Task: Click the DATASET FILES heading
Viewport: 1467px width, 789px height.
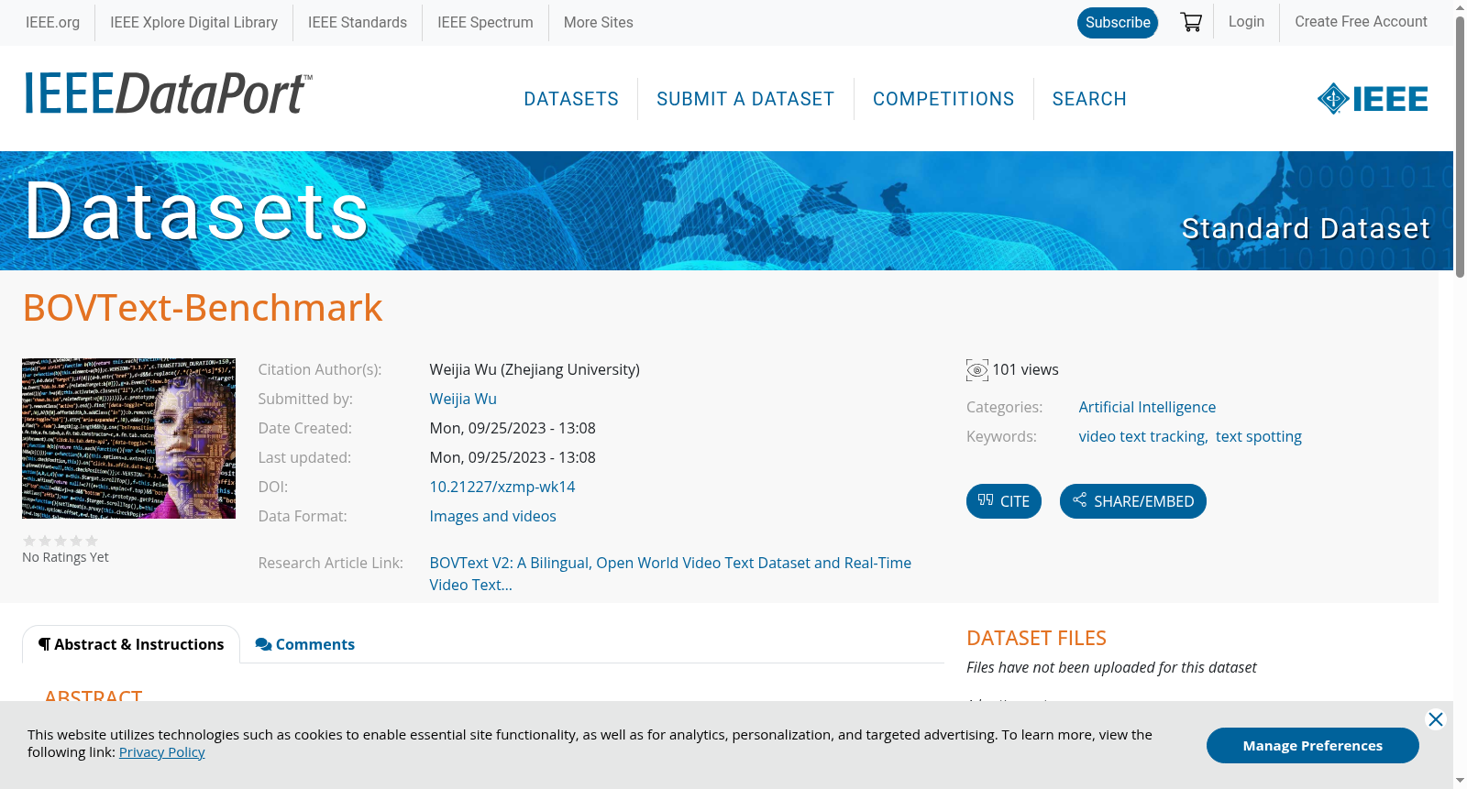Action: (1036, 638)
